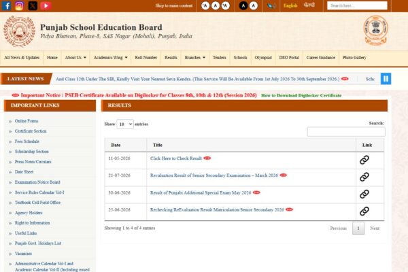Click the Government of India emblem
This screenshot has height=272, width=408.
pos(376,31)
